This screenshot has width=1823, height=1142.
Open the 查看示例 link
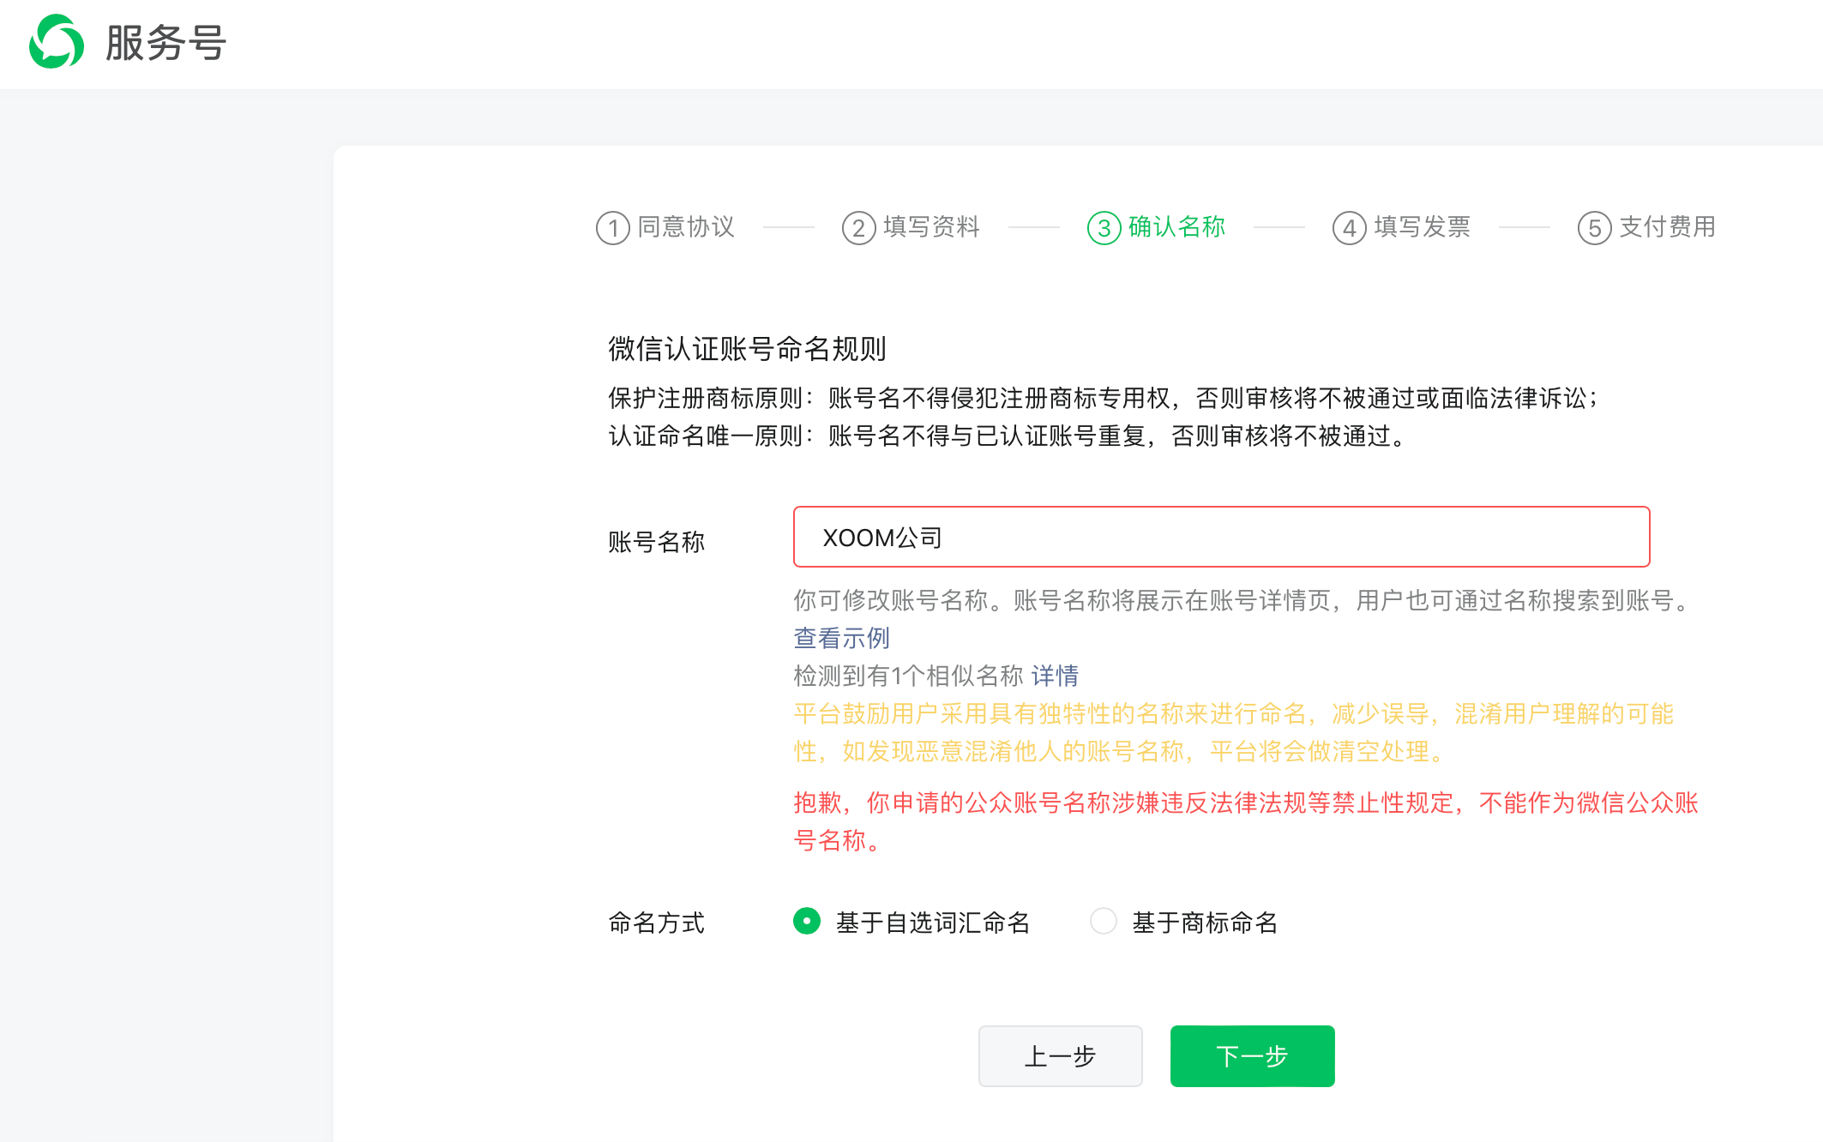[841, 638]
